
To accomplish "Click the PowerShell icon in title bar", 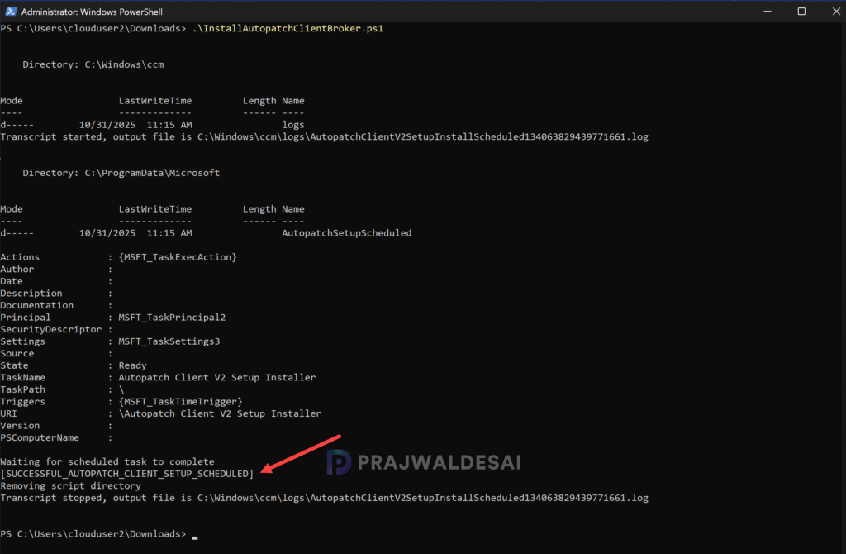I will click(x=11, y=12).
